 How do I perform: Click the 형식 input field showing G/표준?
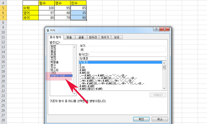[x=122, y=58]
